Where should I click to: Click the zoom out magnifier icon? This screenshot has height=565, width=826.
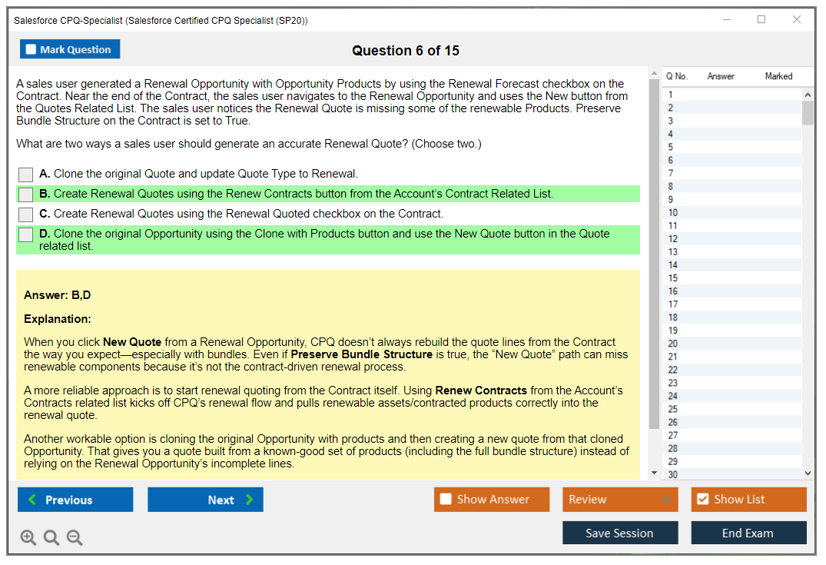75,538
